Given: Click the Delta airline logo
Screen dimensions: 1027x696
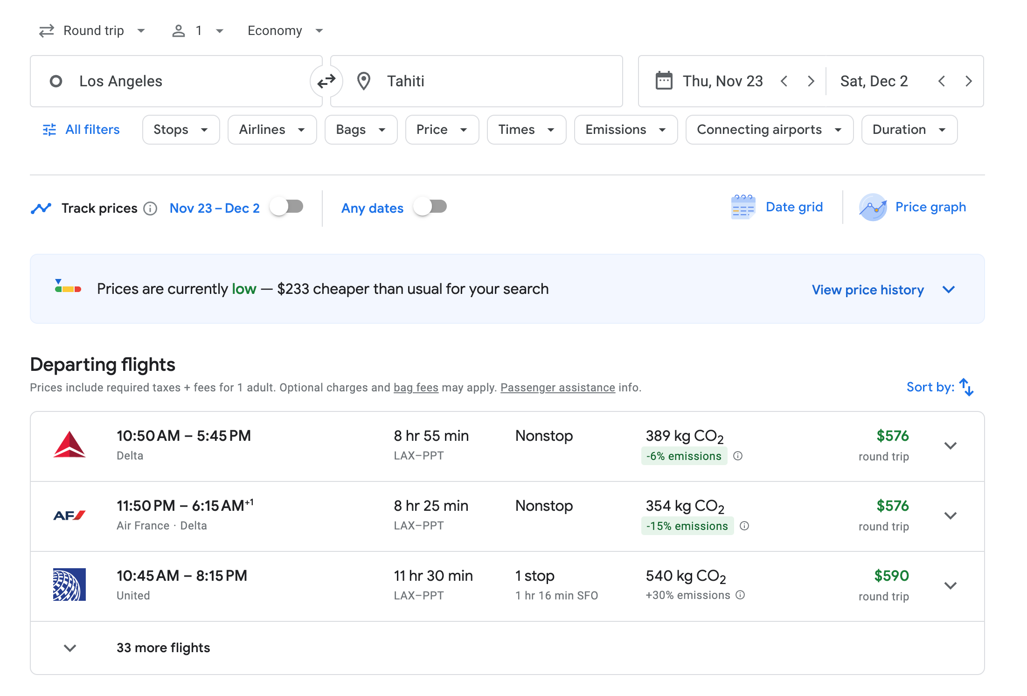Looking at the screenshot, I should (69, 445).
